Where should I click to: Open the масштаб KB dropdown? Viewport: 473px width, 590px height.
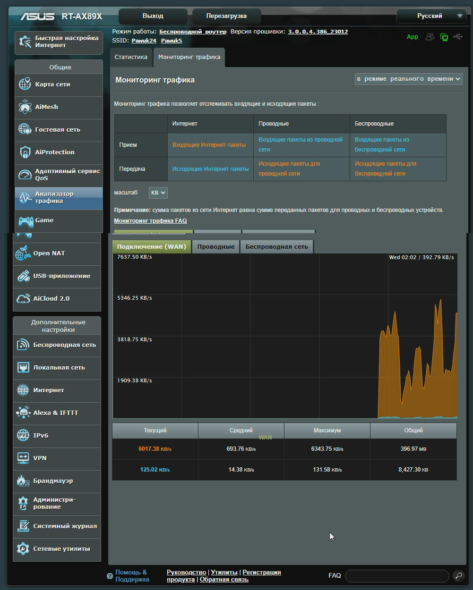158,193
